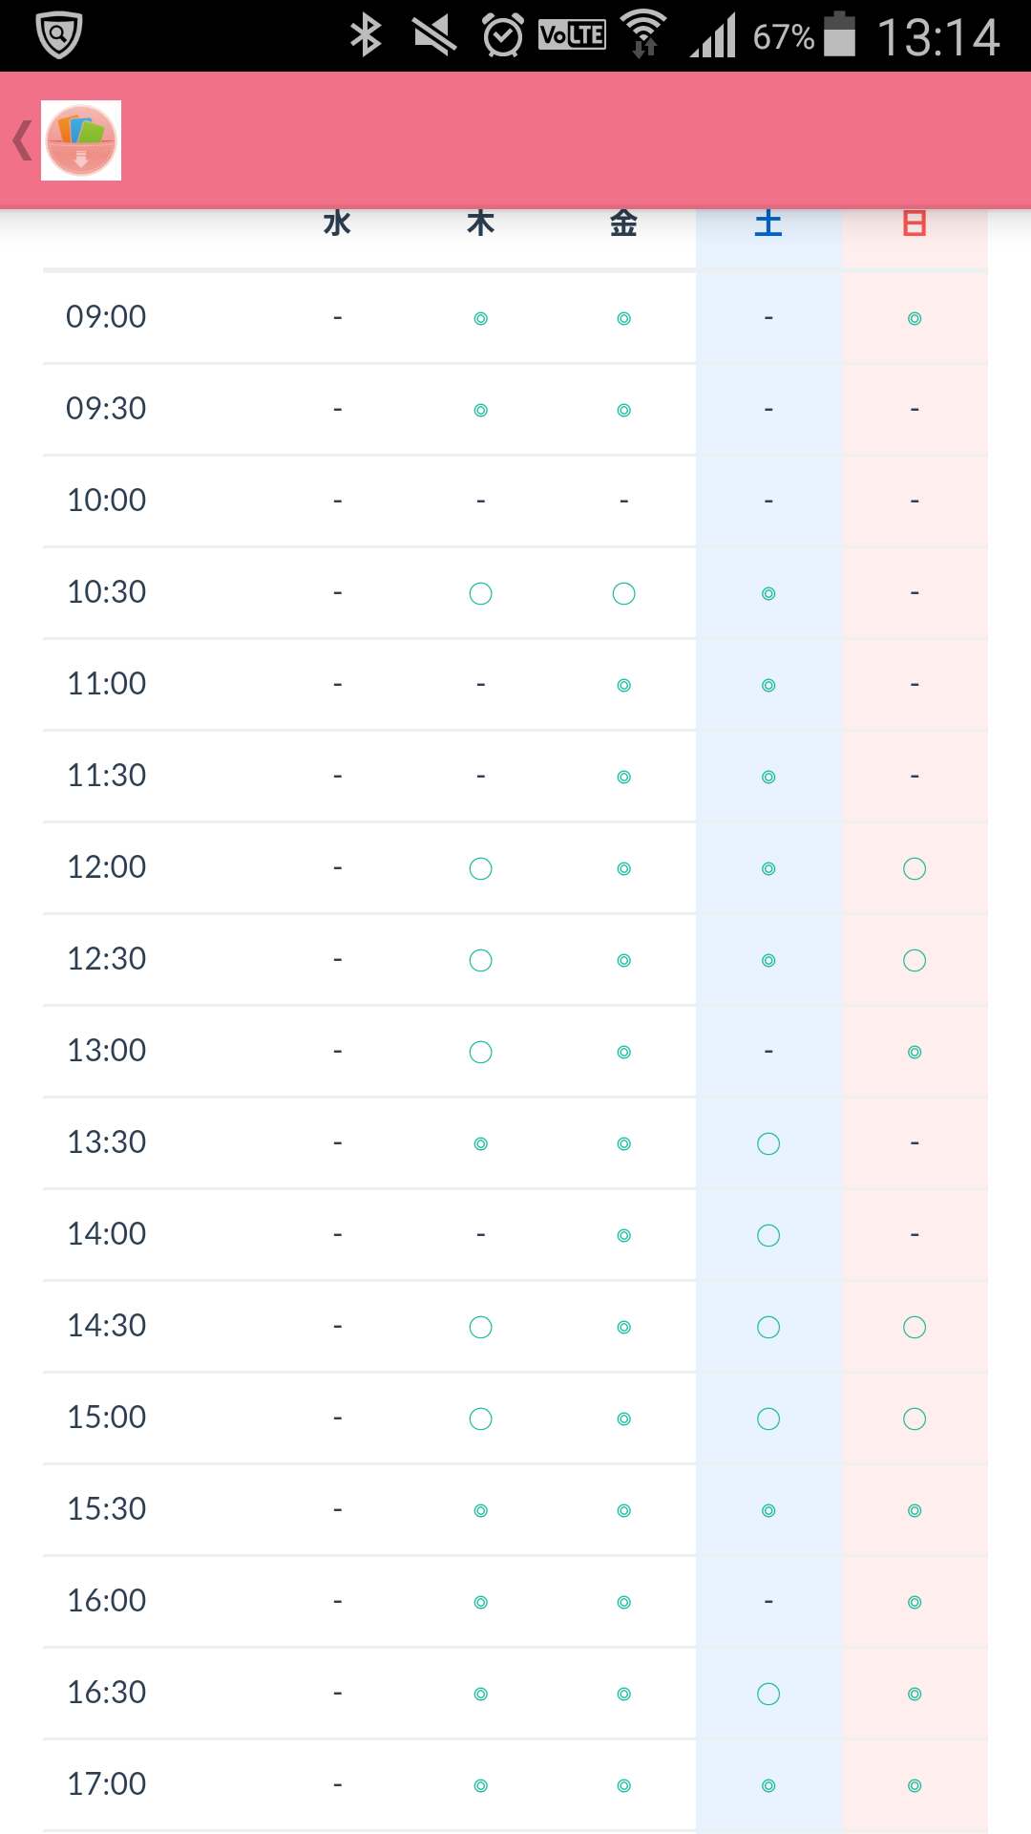The width and height of the screenshot is (1031, 1834).
Task: Select Thursday 13:00 circle slot
Action: (481, 1052)
